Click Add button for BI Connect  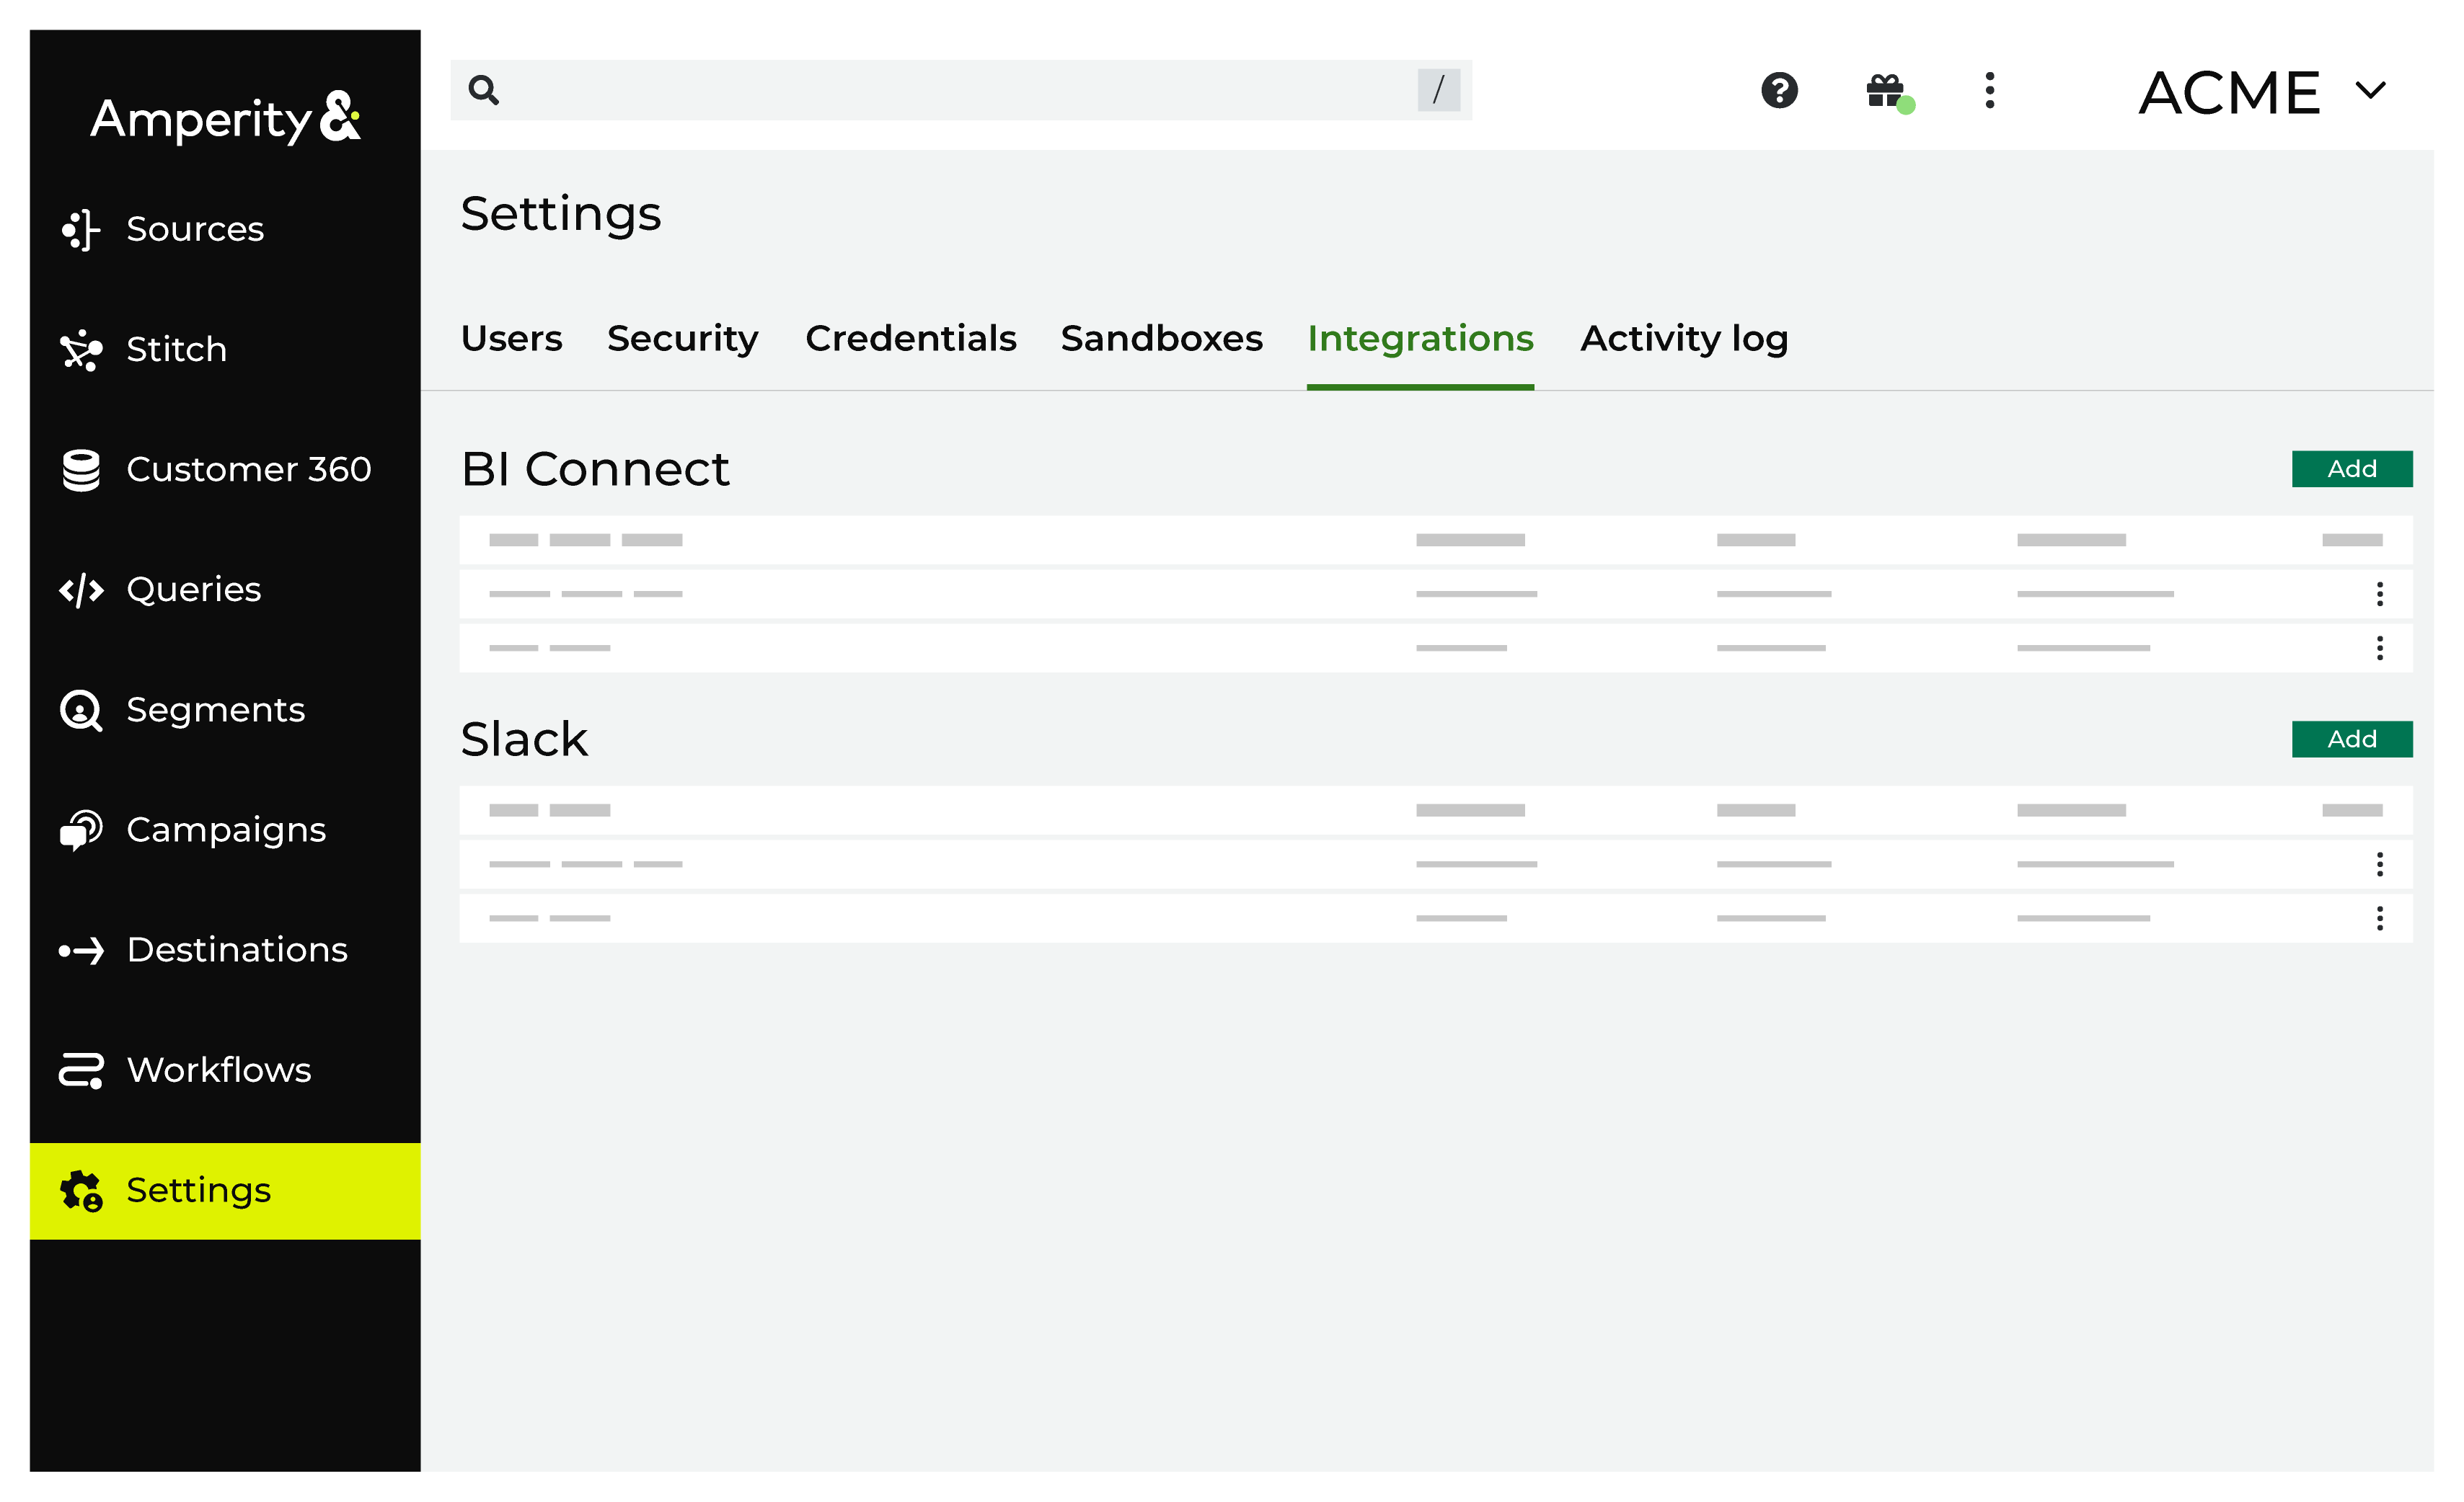pos(2353,470)
